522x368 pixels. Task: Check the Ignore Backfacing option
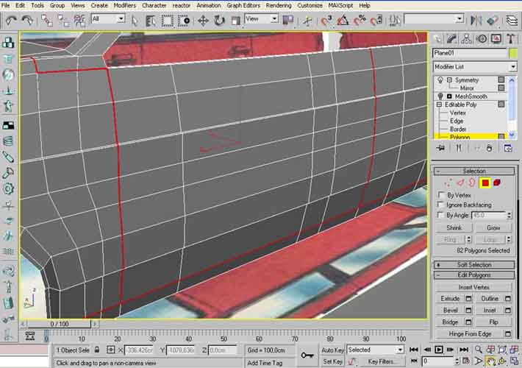440,205
